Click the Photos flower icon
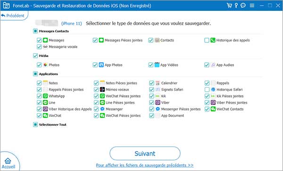Viewport: 283px width, 171px height. tap(45, 65)
